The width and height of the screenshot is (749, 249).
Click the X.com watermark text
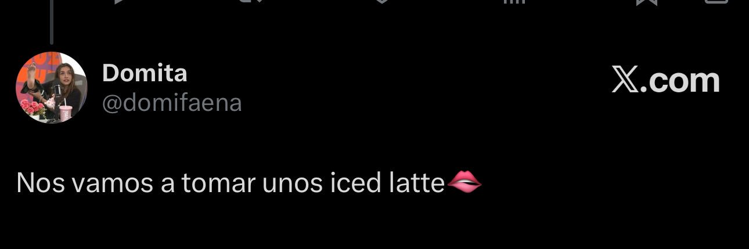coord(666,81)
